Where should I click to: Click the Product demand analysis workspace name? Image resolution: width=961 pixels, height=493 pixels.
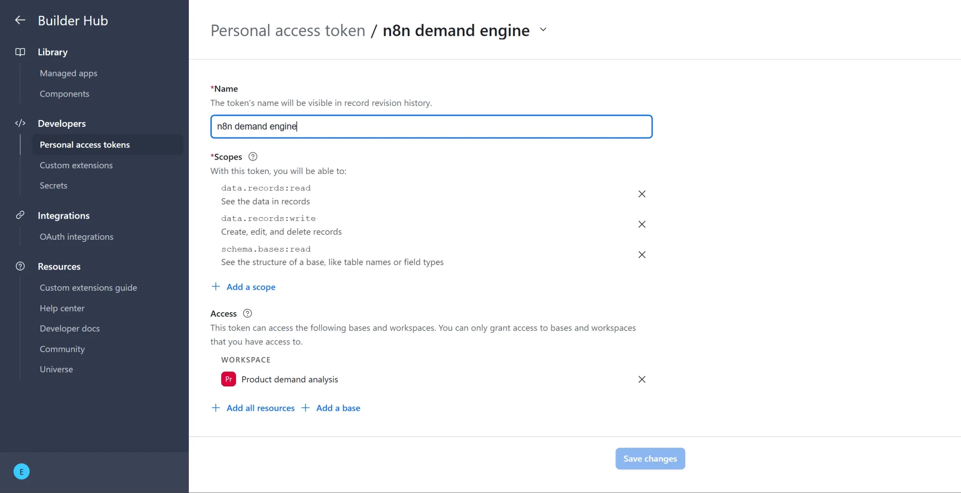(290, 380)
